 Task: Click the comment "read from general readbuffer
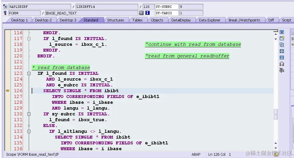tap(187, 56)
